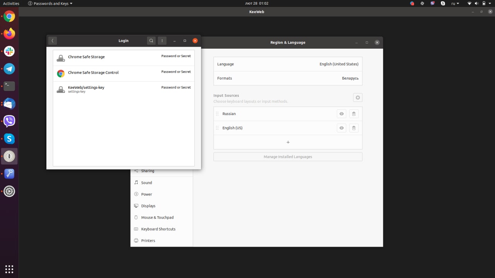Launch Google Chrome from the dock

pos(9,16)
